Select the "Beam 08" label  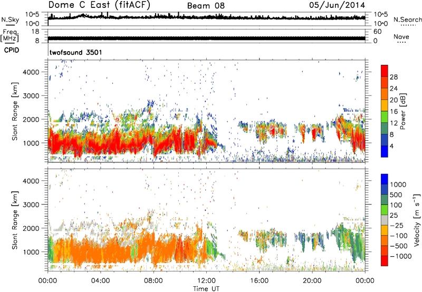coord(206,6)
